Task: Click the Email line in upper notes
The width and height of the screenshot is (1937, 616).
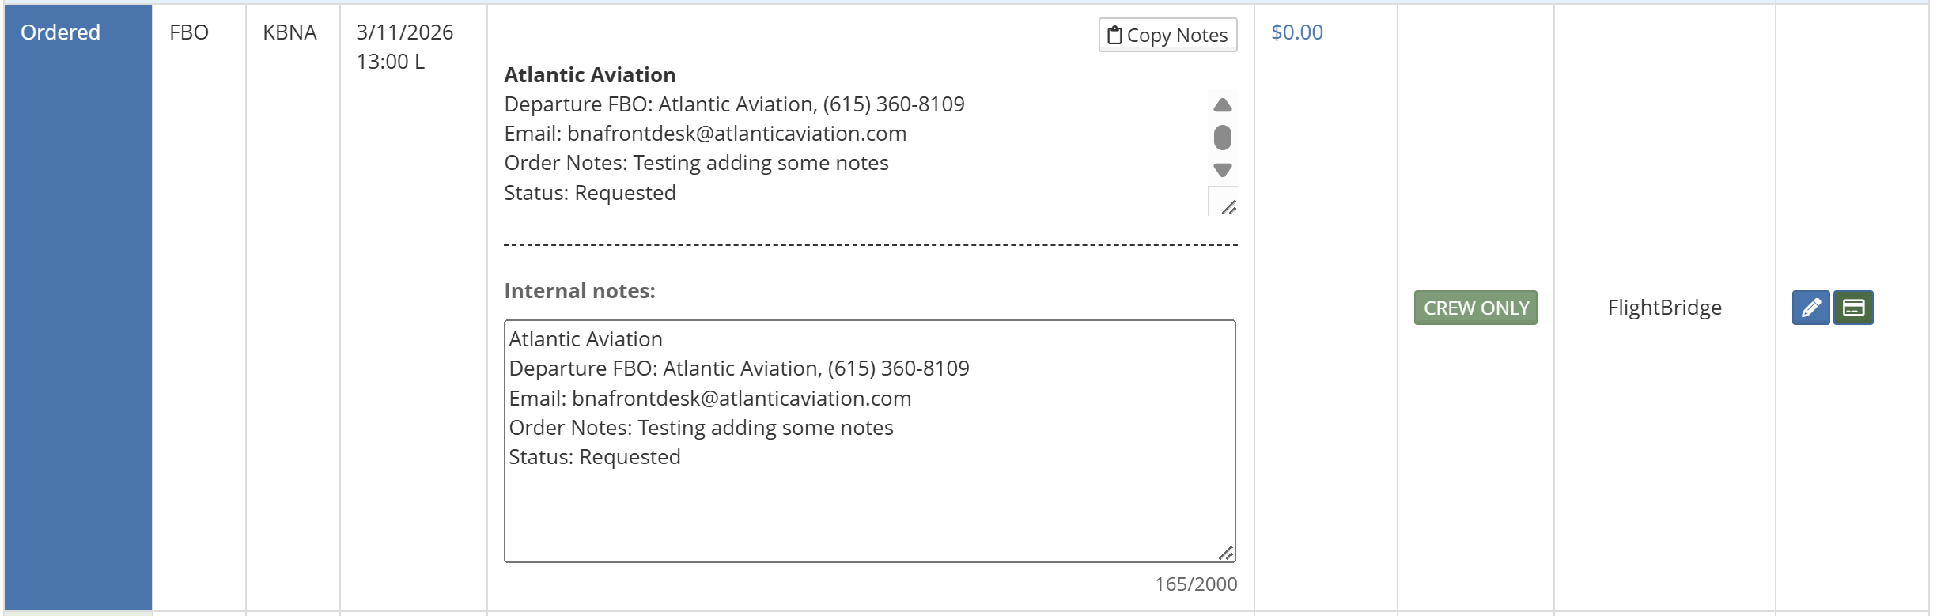Action: click(705, 134)
